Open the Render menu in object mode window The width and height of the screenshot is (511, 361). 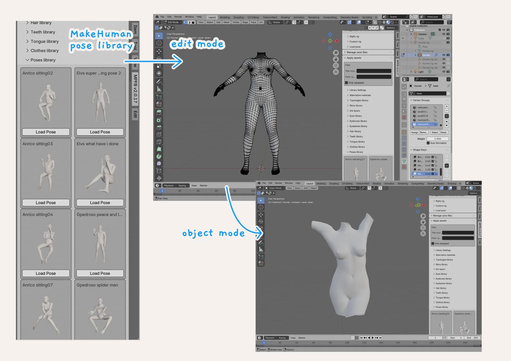279,183
